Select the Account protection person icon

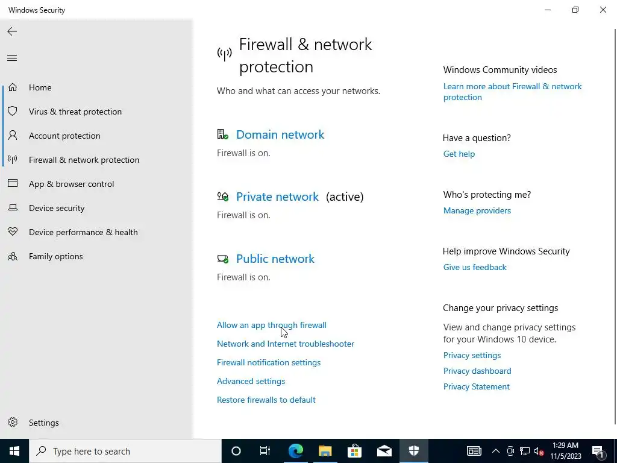click(x=13, y=136)
